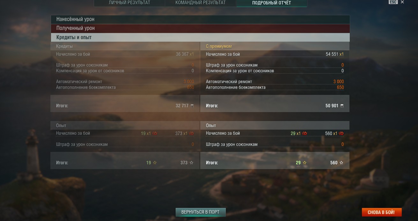Click the red star icon beside 560 x1

(x=341, y=133)
